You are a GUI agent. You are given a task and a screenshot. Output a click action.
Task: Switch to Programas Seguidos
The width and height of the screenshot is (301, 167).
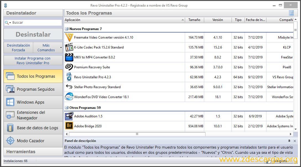pyautogui.click(x=33, y=89)
